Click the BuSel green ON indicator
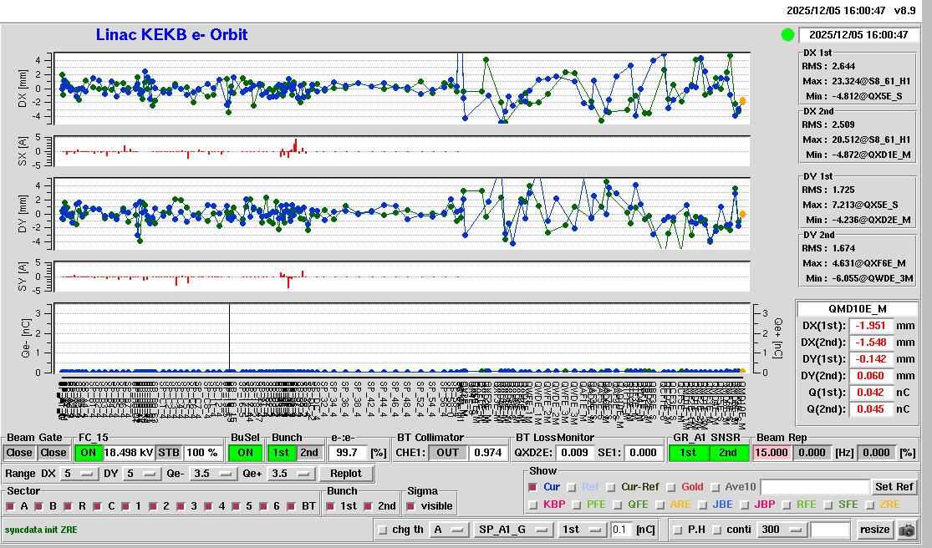This screenshot has width=932, height=548. pos(244,452)
